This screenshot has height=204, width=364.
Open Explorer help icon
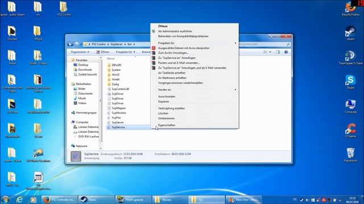click(286, 52)
